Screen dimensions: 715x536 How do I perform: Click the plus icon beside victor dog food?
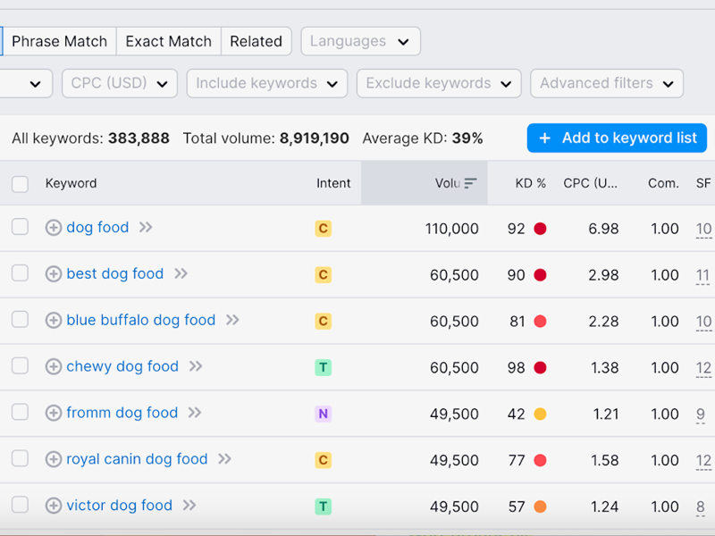(54, 505)
